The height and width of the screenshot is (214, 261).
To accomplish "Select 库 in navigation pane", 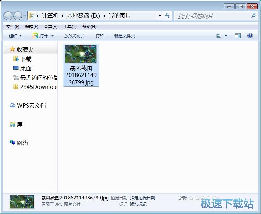I will click(x=20, y=124).
